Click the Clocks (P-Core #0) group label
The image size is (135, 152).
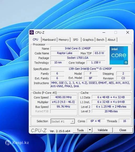tap(45, 93)
